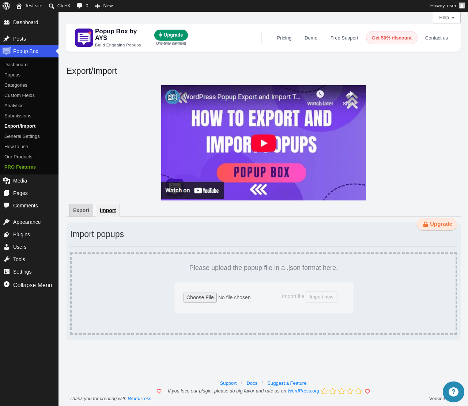Open the main Dashboard gauge icon

pyautogui.click(x=7, y=22)
